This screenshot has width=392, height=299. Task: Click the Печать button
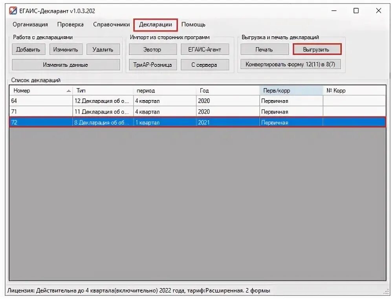coord(264,49)
